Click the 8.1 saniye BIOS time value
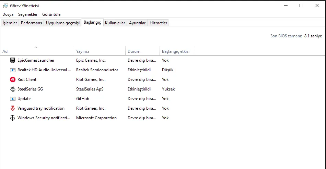326x169 pixels. coord(313,36)
